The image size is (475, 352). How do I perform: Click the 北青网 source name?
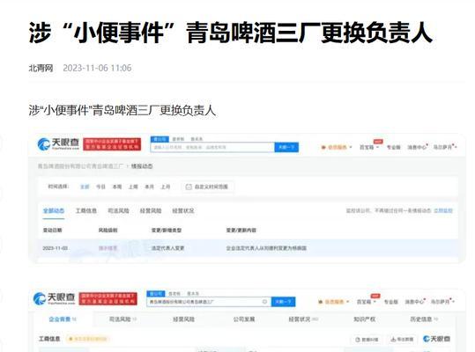click(x=41, y=68)
